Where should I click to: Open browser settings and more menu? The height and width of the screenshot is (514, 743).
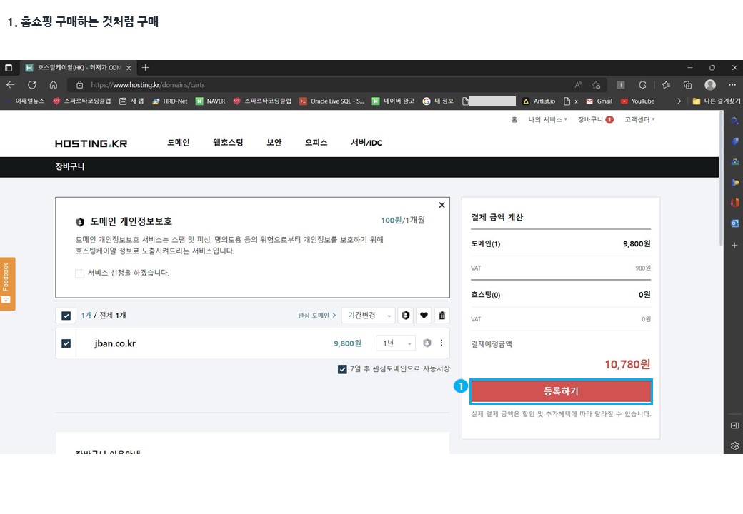click(x=732, y=85)
